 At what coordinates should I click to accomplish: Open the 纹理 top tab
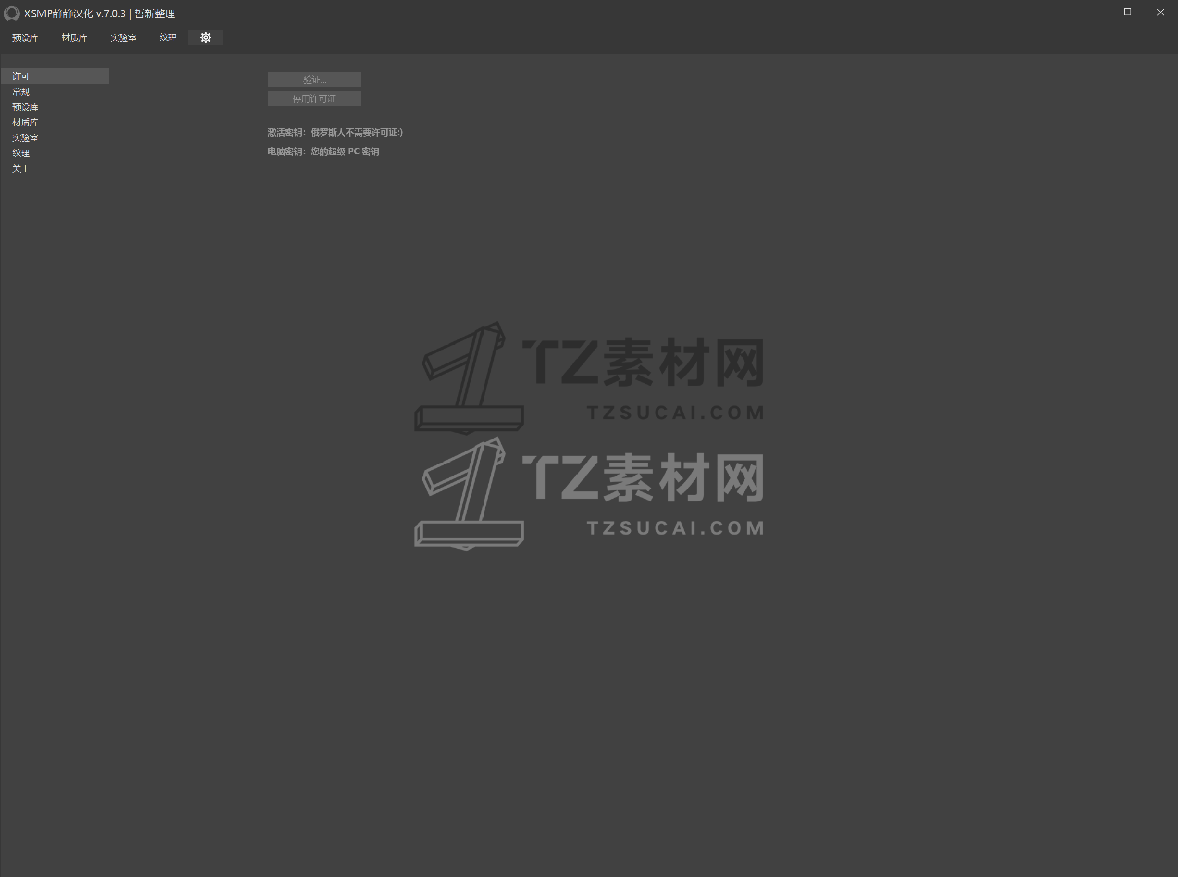point(168,38)
